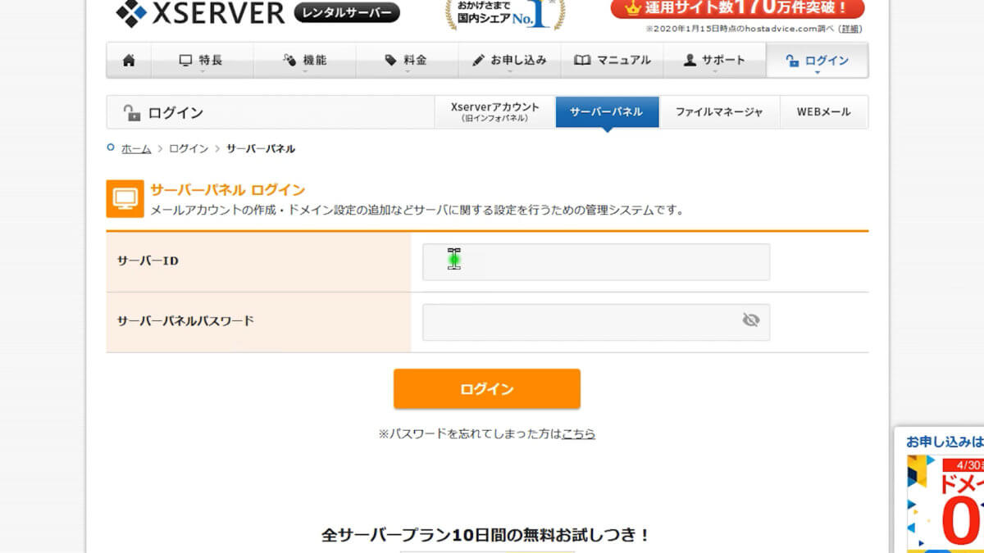Open the 特長 menu item

pyautogui.click(x=202, y=61)
